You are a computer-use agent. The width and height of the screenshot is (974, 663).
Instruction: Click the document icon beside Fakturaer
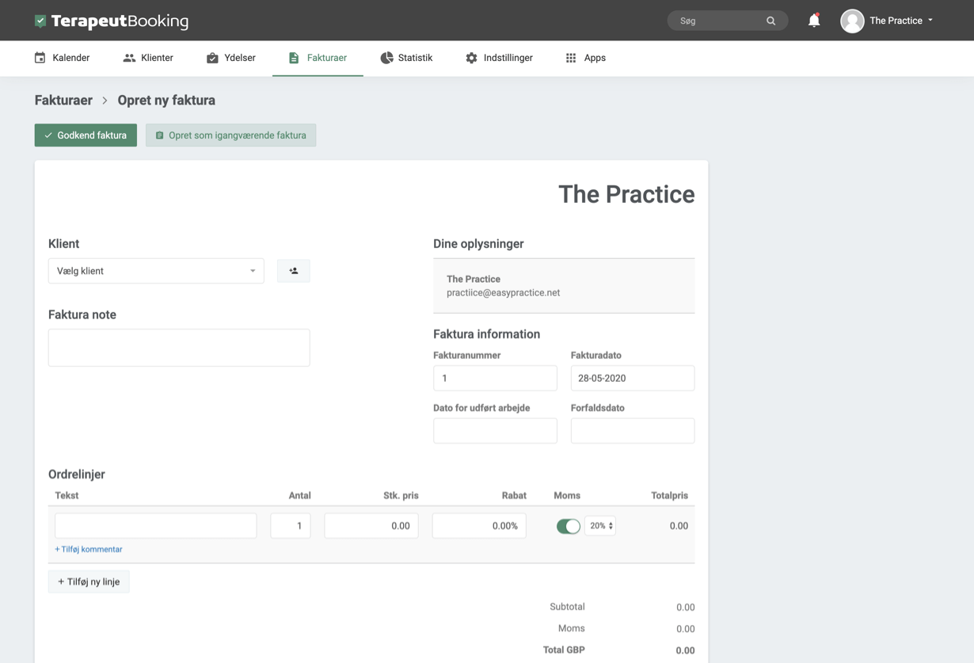point(294,58)
